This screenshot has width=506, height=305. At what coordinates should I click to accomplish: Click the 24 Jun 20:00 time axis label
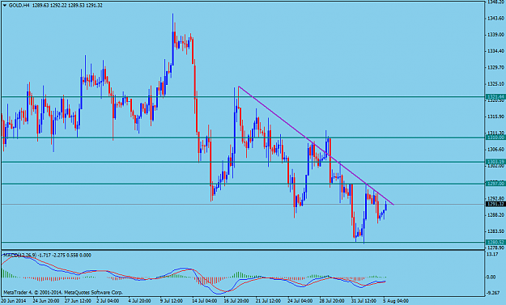coord(45,301)
